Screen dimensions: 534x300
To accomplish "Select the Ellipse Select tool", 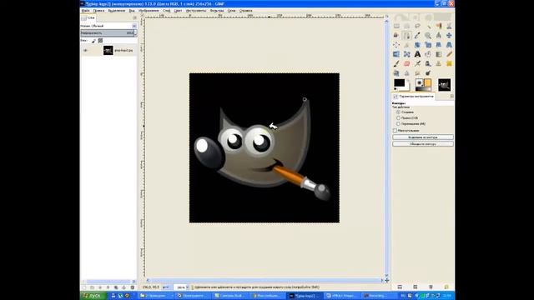I will 407,26.
